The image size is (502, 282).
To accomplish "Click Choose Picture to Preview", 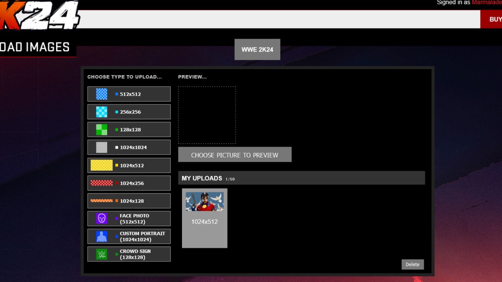I will pos(235,154).
